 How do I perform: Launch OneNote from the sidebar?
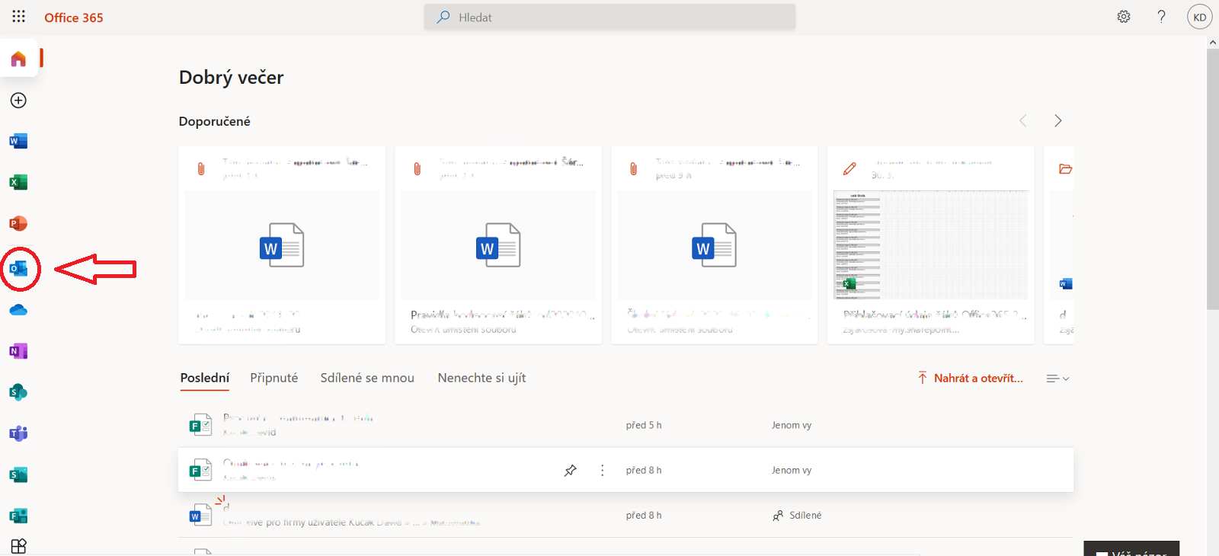click(18, 351)
